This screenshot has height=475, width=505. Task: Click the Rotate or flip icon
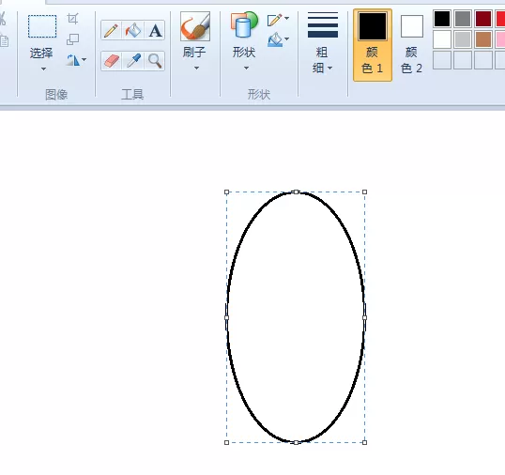[73, 60]
